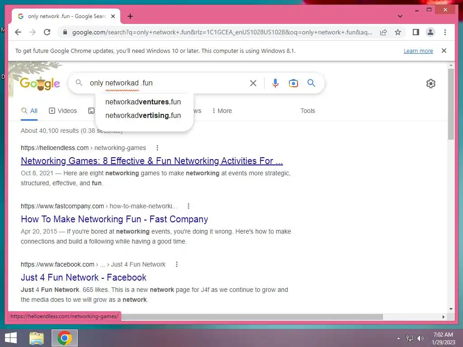Click the Chrome taskbar icon
Viewport: 463px width, 347px height.
(65, 338)
